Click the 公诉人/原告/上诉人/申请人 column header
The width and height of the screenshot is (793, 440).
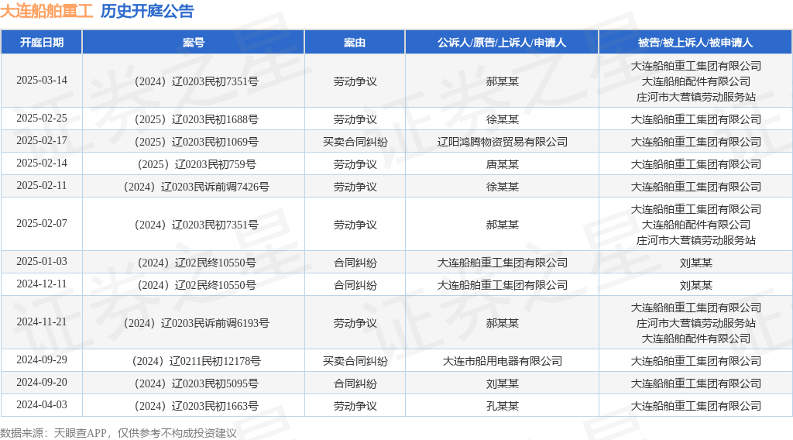tap(502, 43)
